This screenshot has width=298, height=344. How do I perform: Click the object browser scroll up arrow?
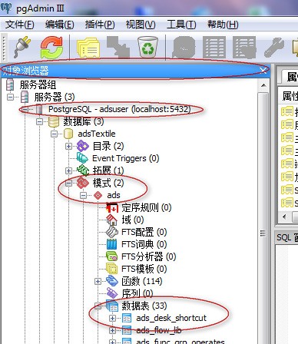(x=263, y=85)
